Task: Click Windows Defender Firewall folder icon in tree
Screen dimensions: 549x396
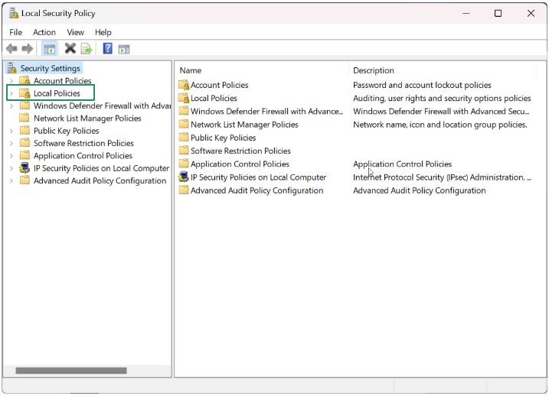Action: point(25,105)
